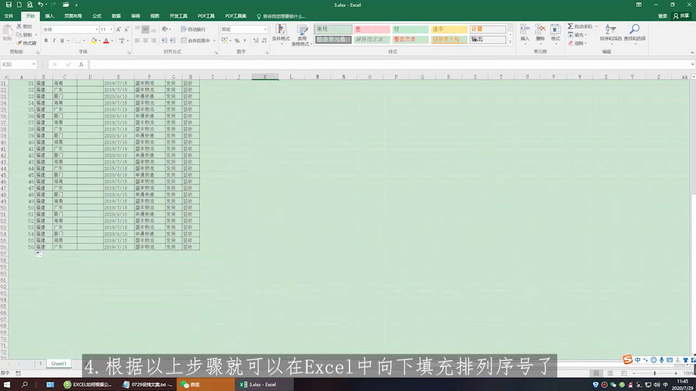Click Merge and Center (合并后居中) button
Viewport: 696px width, 391px height.
click(195, 41)
